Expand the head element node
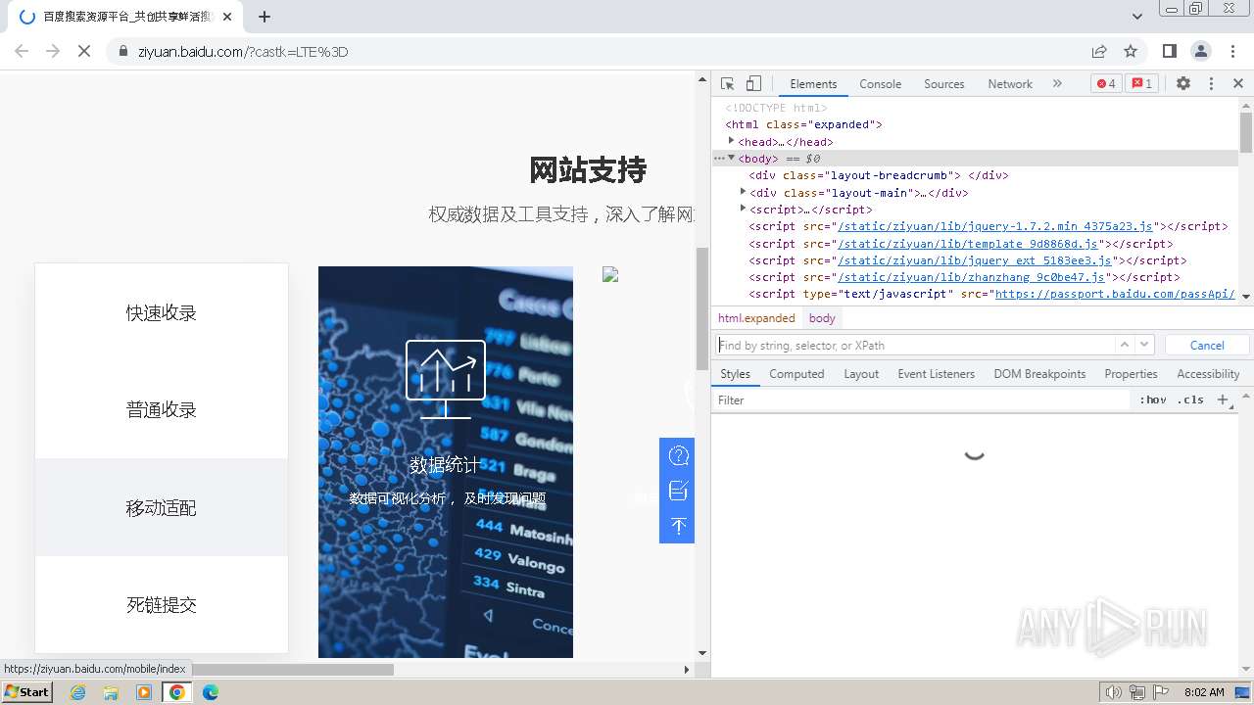The height and width of the screenshot is (705, 1254). (731, 141)
